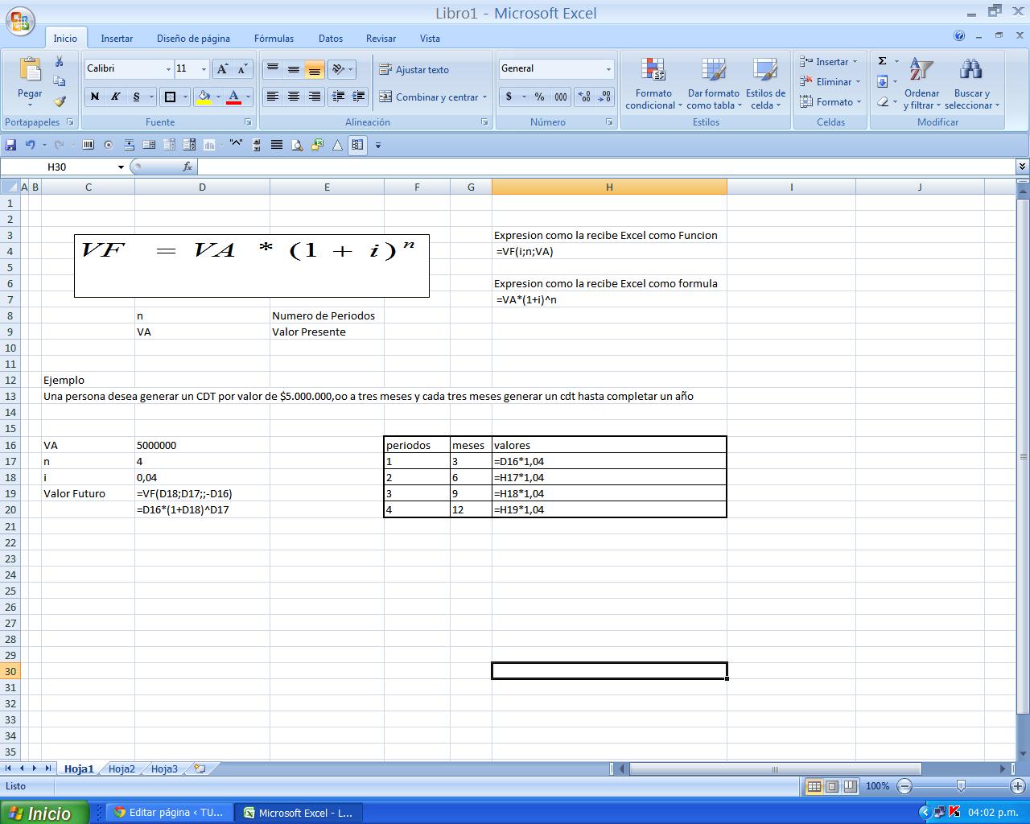Select cell D19 with VF formula

[x=201, y=493]
